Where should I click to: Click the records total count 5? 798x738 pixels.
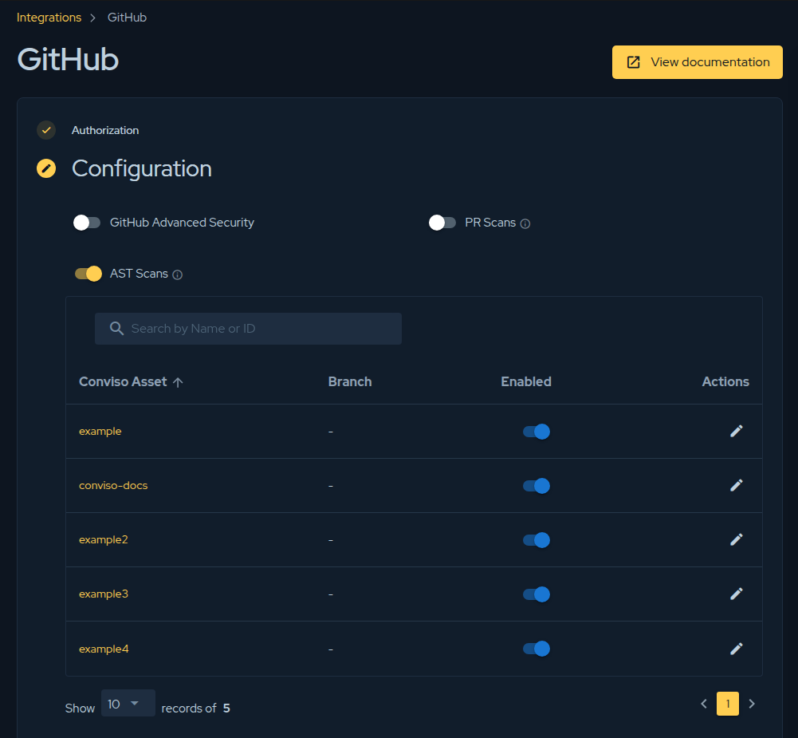pyautogui.click(x=226, y=708)
